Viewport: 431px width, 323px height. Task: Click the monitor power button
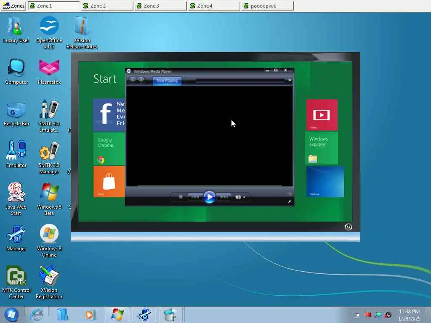pyautogui.click(x=348, y=227)
